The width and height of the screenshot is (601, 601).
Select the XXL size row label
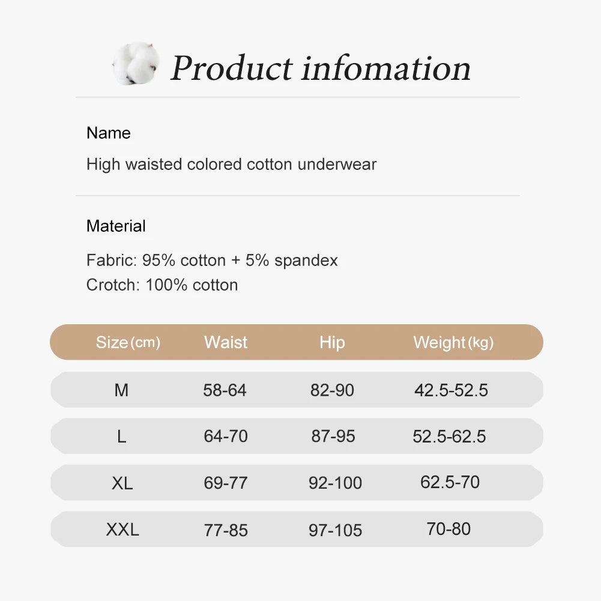coord(122,530)
